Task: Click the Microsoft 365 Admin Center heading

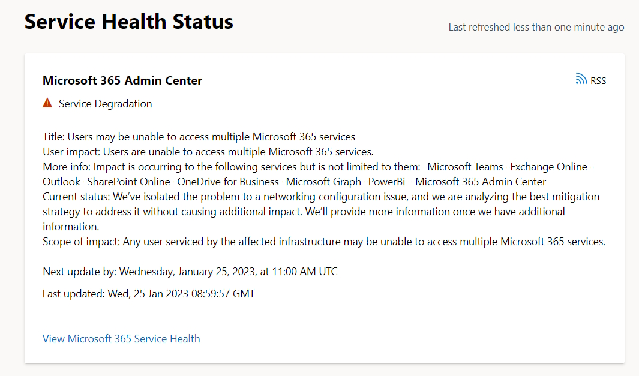Action: [122, 80]
